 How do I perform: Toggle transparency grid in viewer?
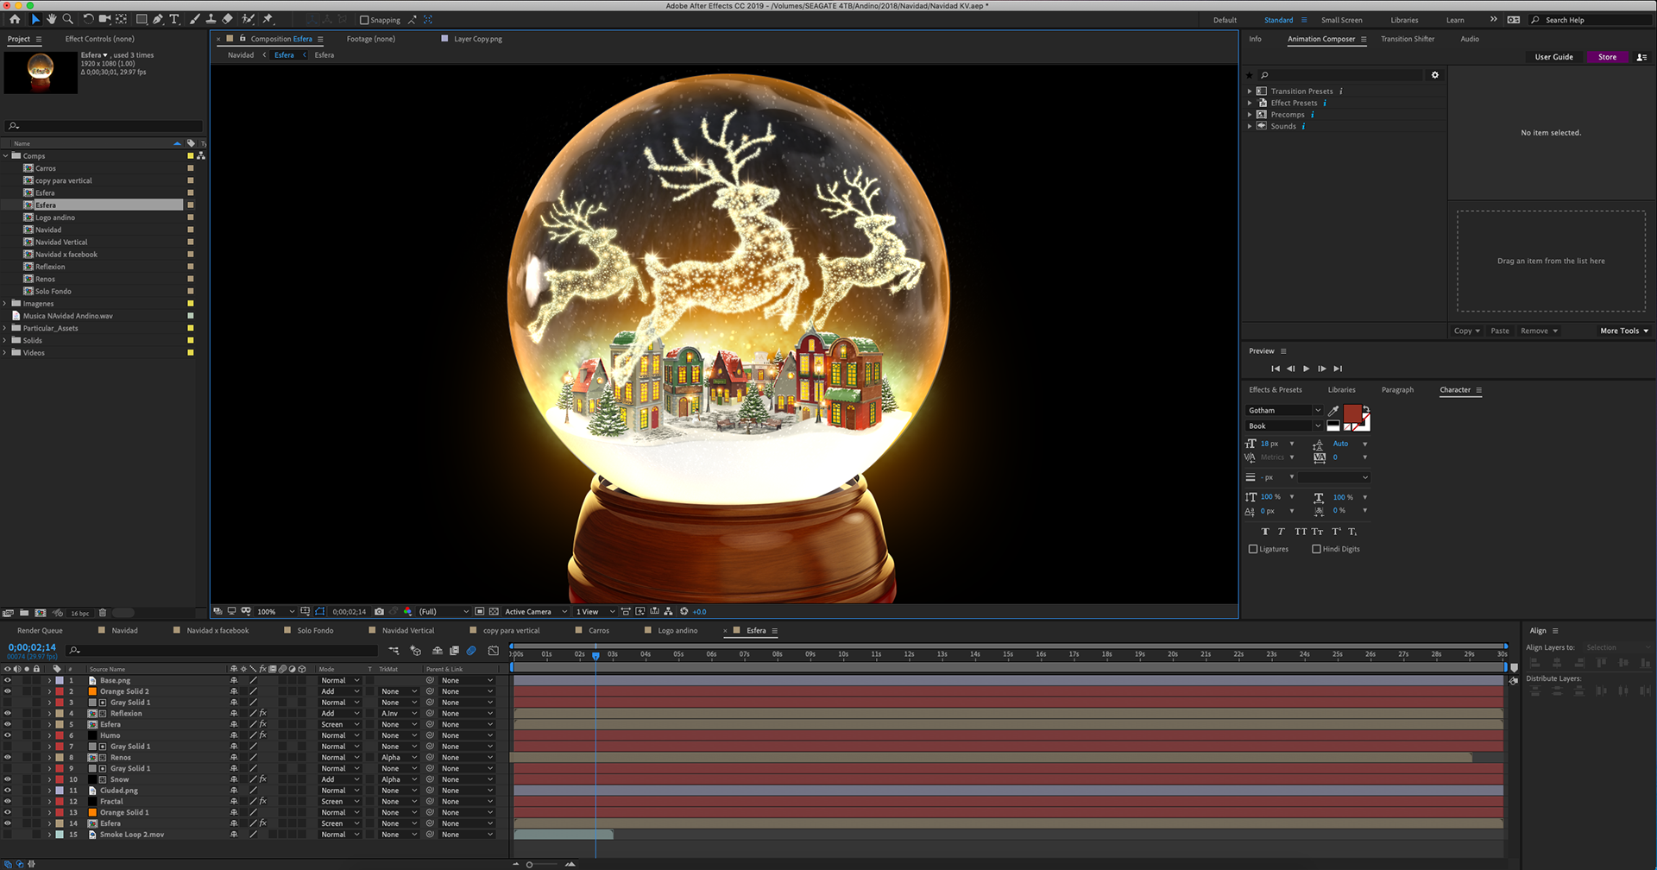coord(494,611)
